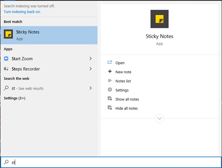Click the Settings gear icon
Image resolution: width=222 pixels, height=168 pixels.
pos(110,90)
